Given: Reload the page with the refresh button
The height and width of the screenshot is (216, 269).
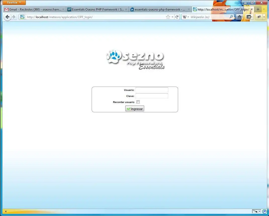Looking at the screenshot, I should click(177, 17).
